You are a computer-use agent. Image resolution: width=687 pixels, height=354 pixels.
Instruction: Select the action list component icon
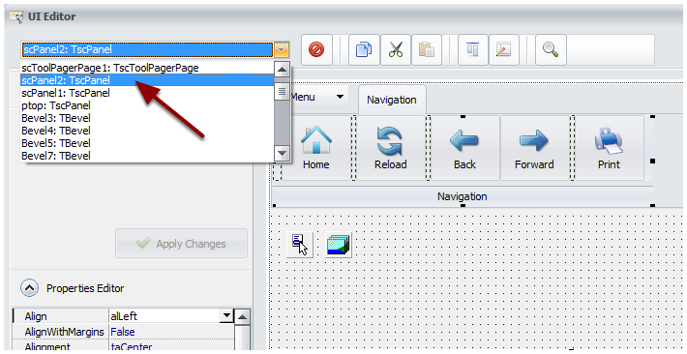click(300, 245)
